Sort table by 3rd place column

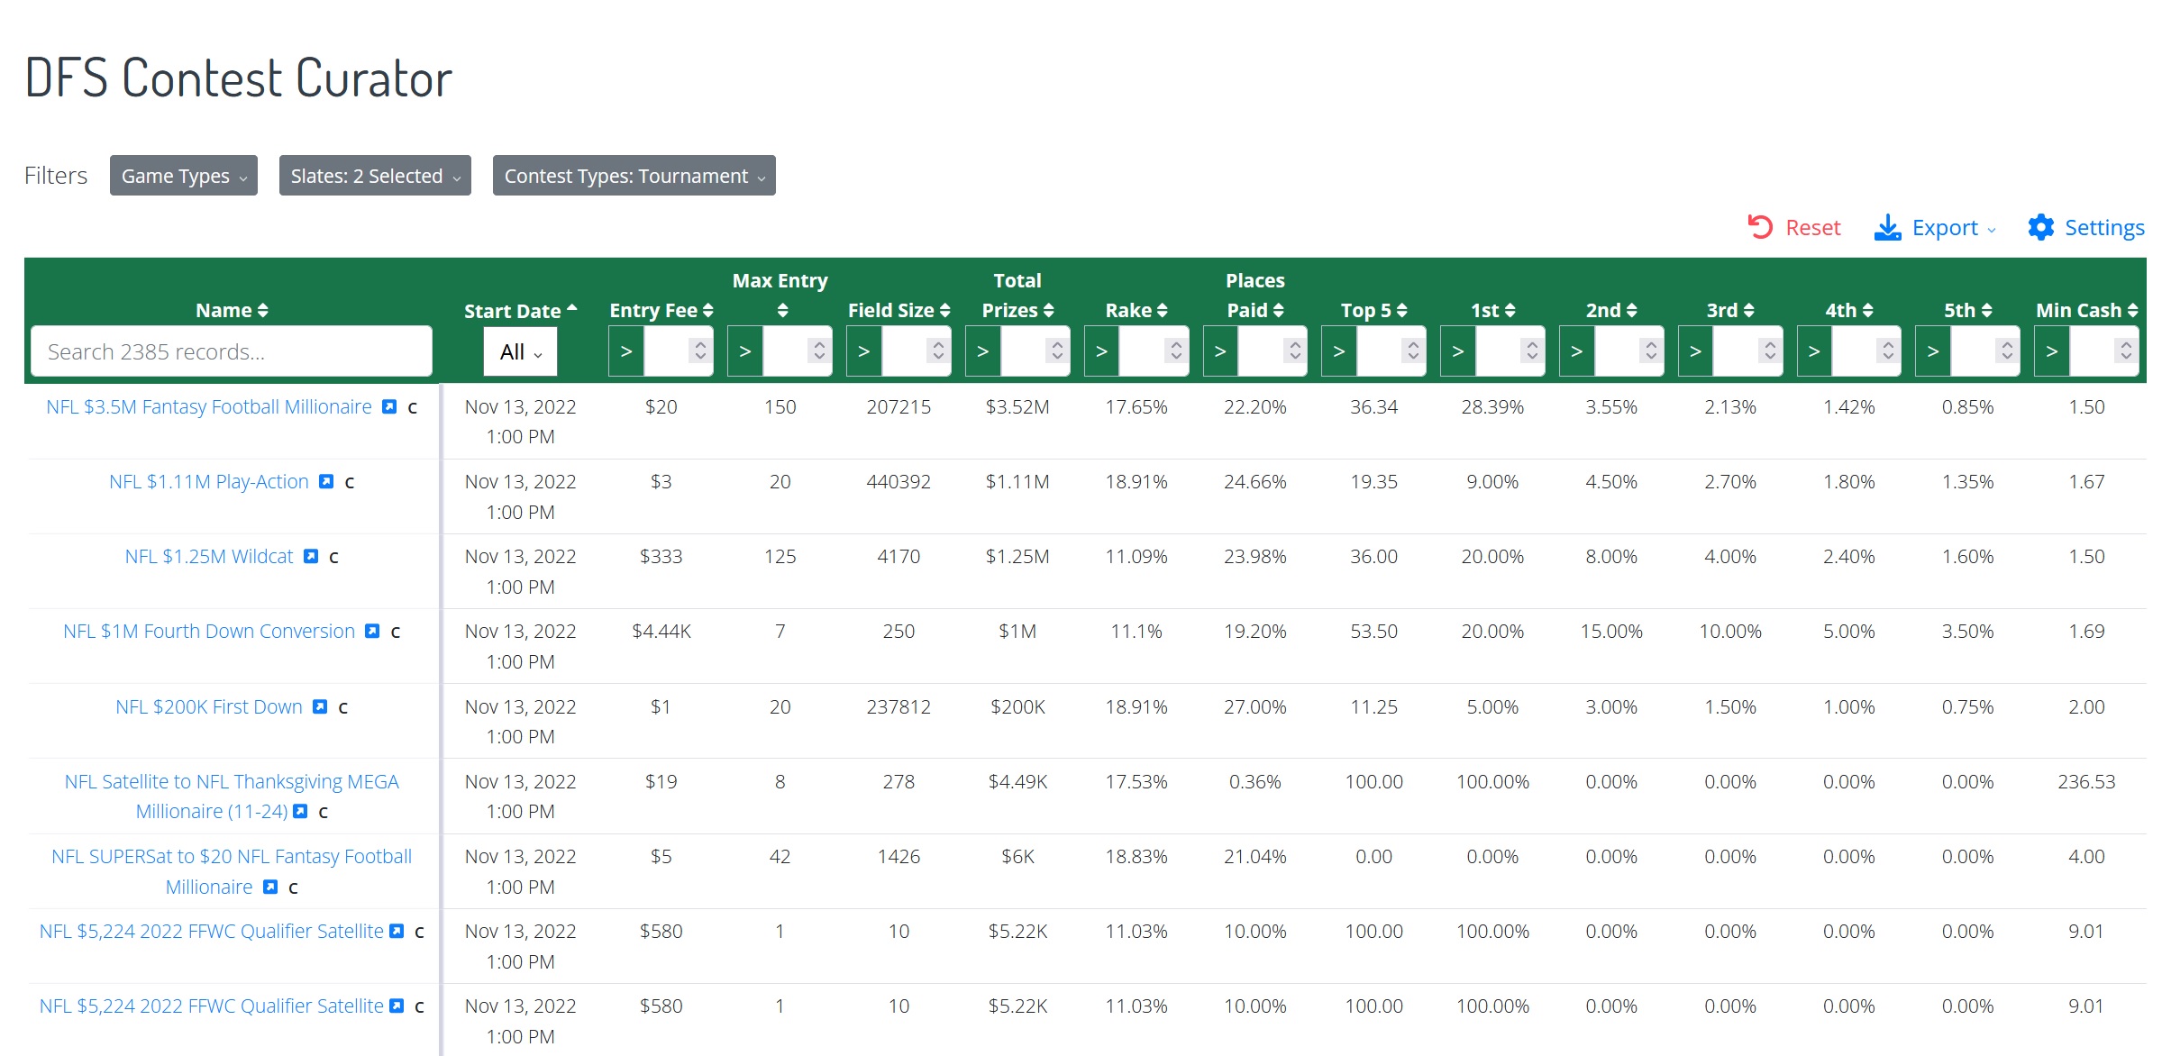1730,310
